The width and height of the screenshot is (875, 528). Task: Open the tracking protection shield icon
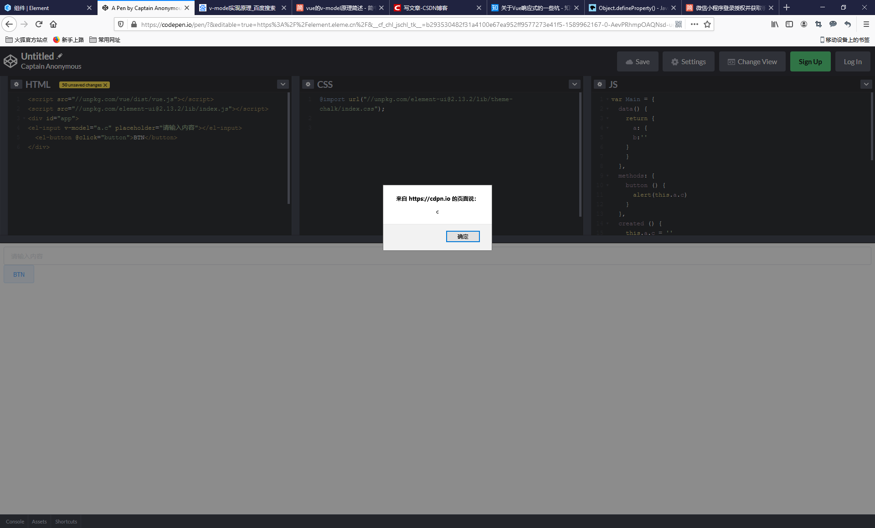(121, 24)
